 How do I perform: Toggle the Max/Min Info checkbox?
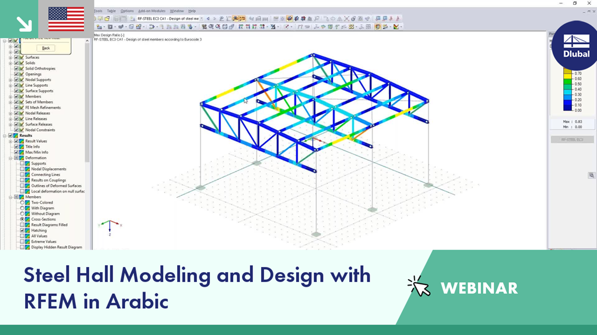coord(16,152)
